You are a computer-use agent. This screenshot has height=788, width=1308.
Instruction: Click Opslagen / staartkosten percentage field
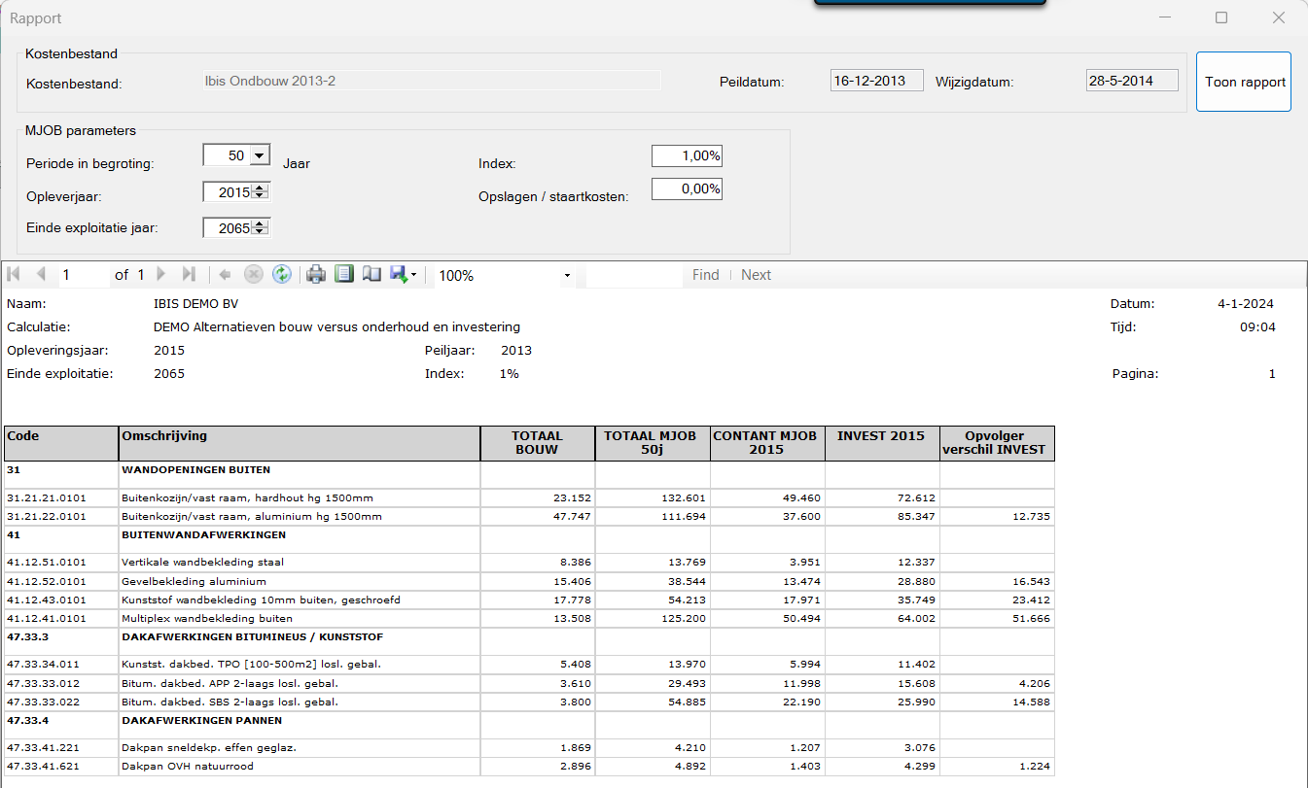[687, 188]
